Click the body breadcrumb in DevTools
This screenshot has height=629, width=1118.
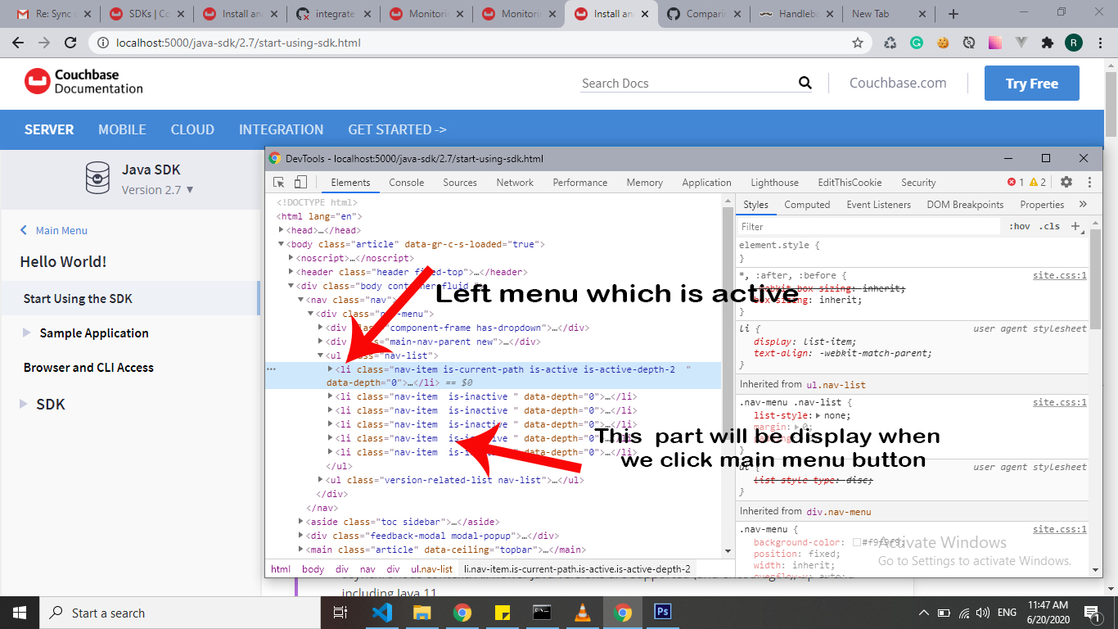[313, 569]
